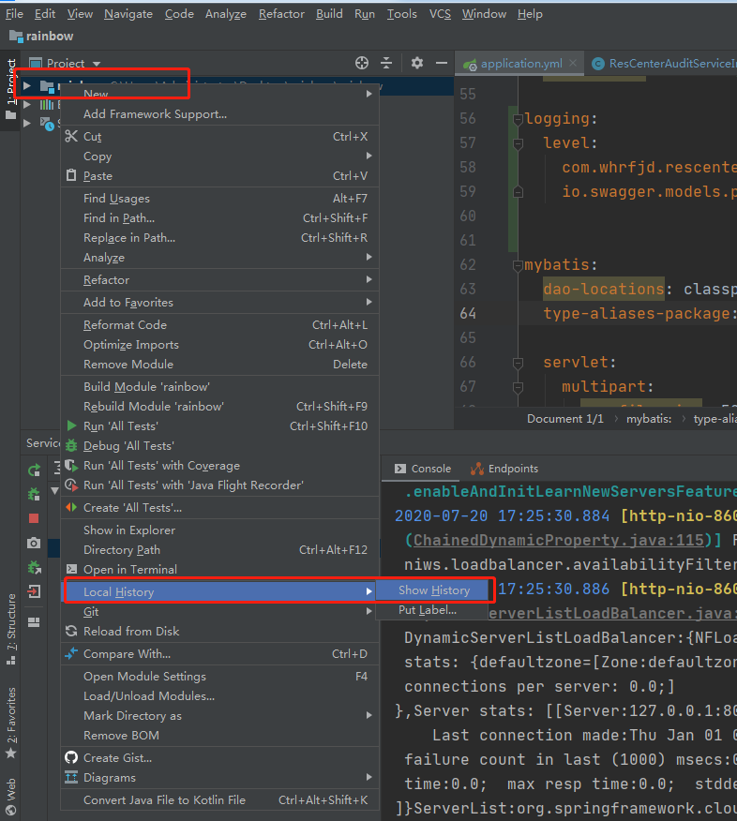Click the locate/select opened file crosshair icon

pos(361,64)
